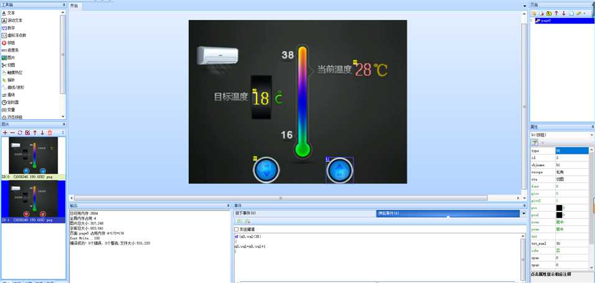Add a new picture with the plus icon
Screen dimensions: 595x283
click(x=5, y=133)
